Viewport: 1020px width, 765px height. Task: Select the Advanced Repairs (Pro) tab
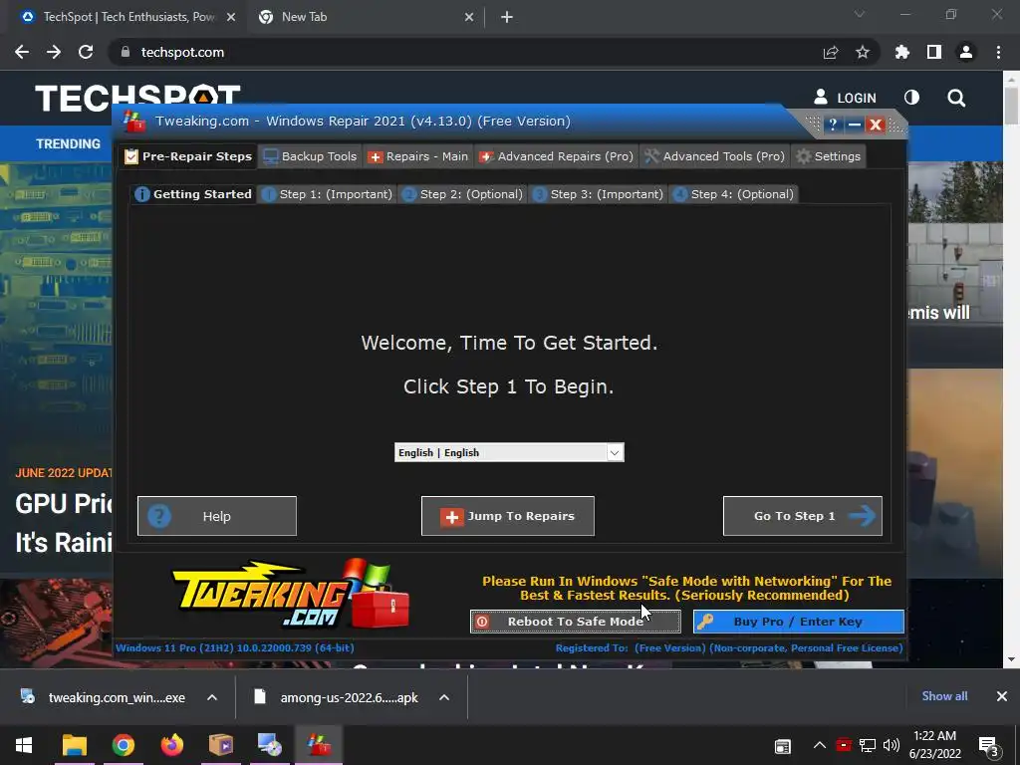click(556, 156)
